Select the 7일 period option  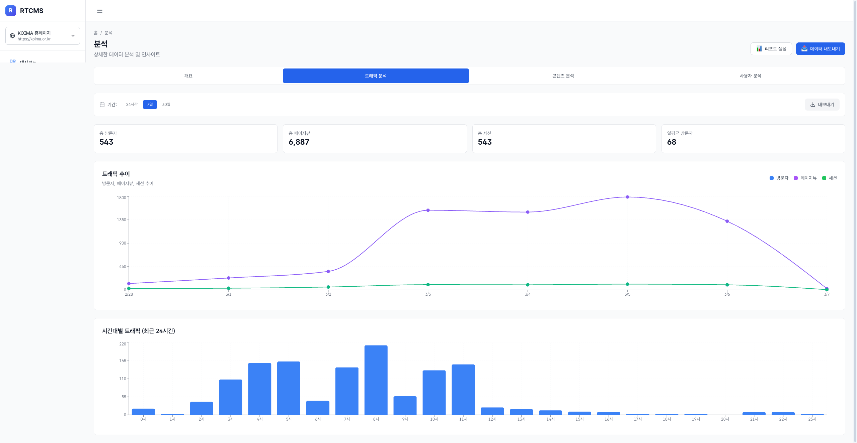[x=150, y=105]
